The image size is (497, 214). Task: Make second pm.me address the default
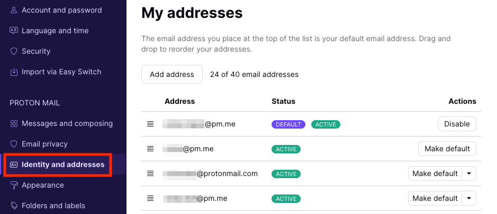[x=447, y=149]
